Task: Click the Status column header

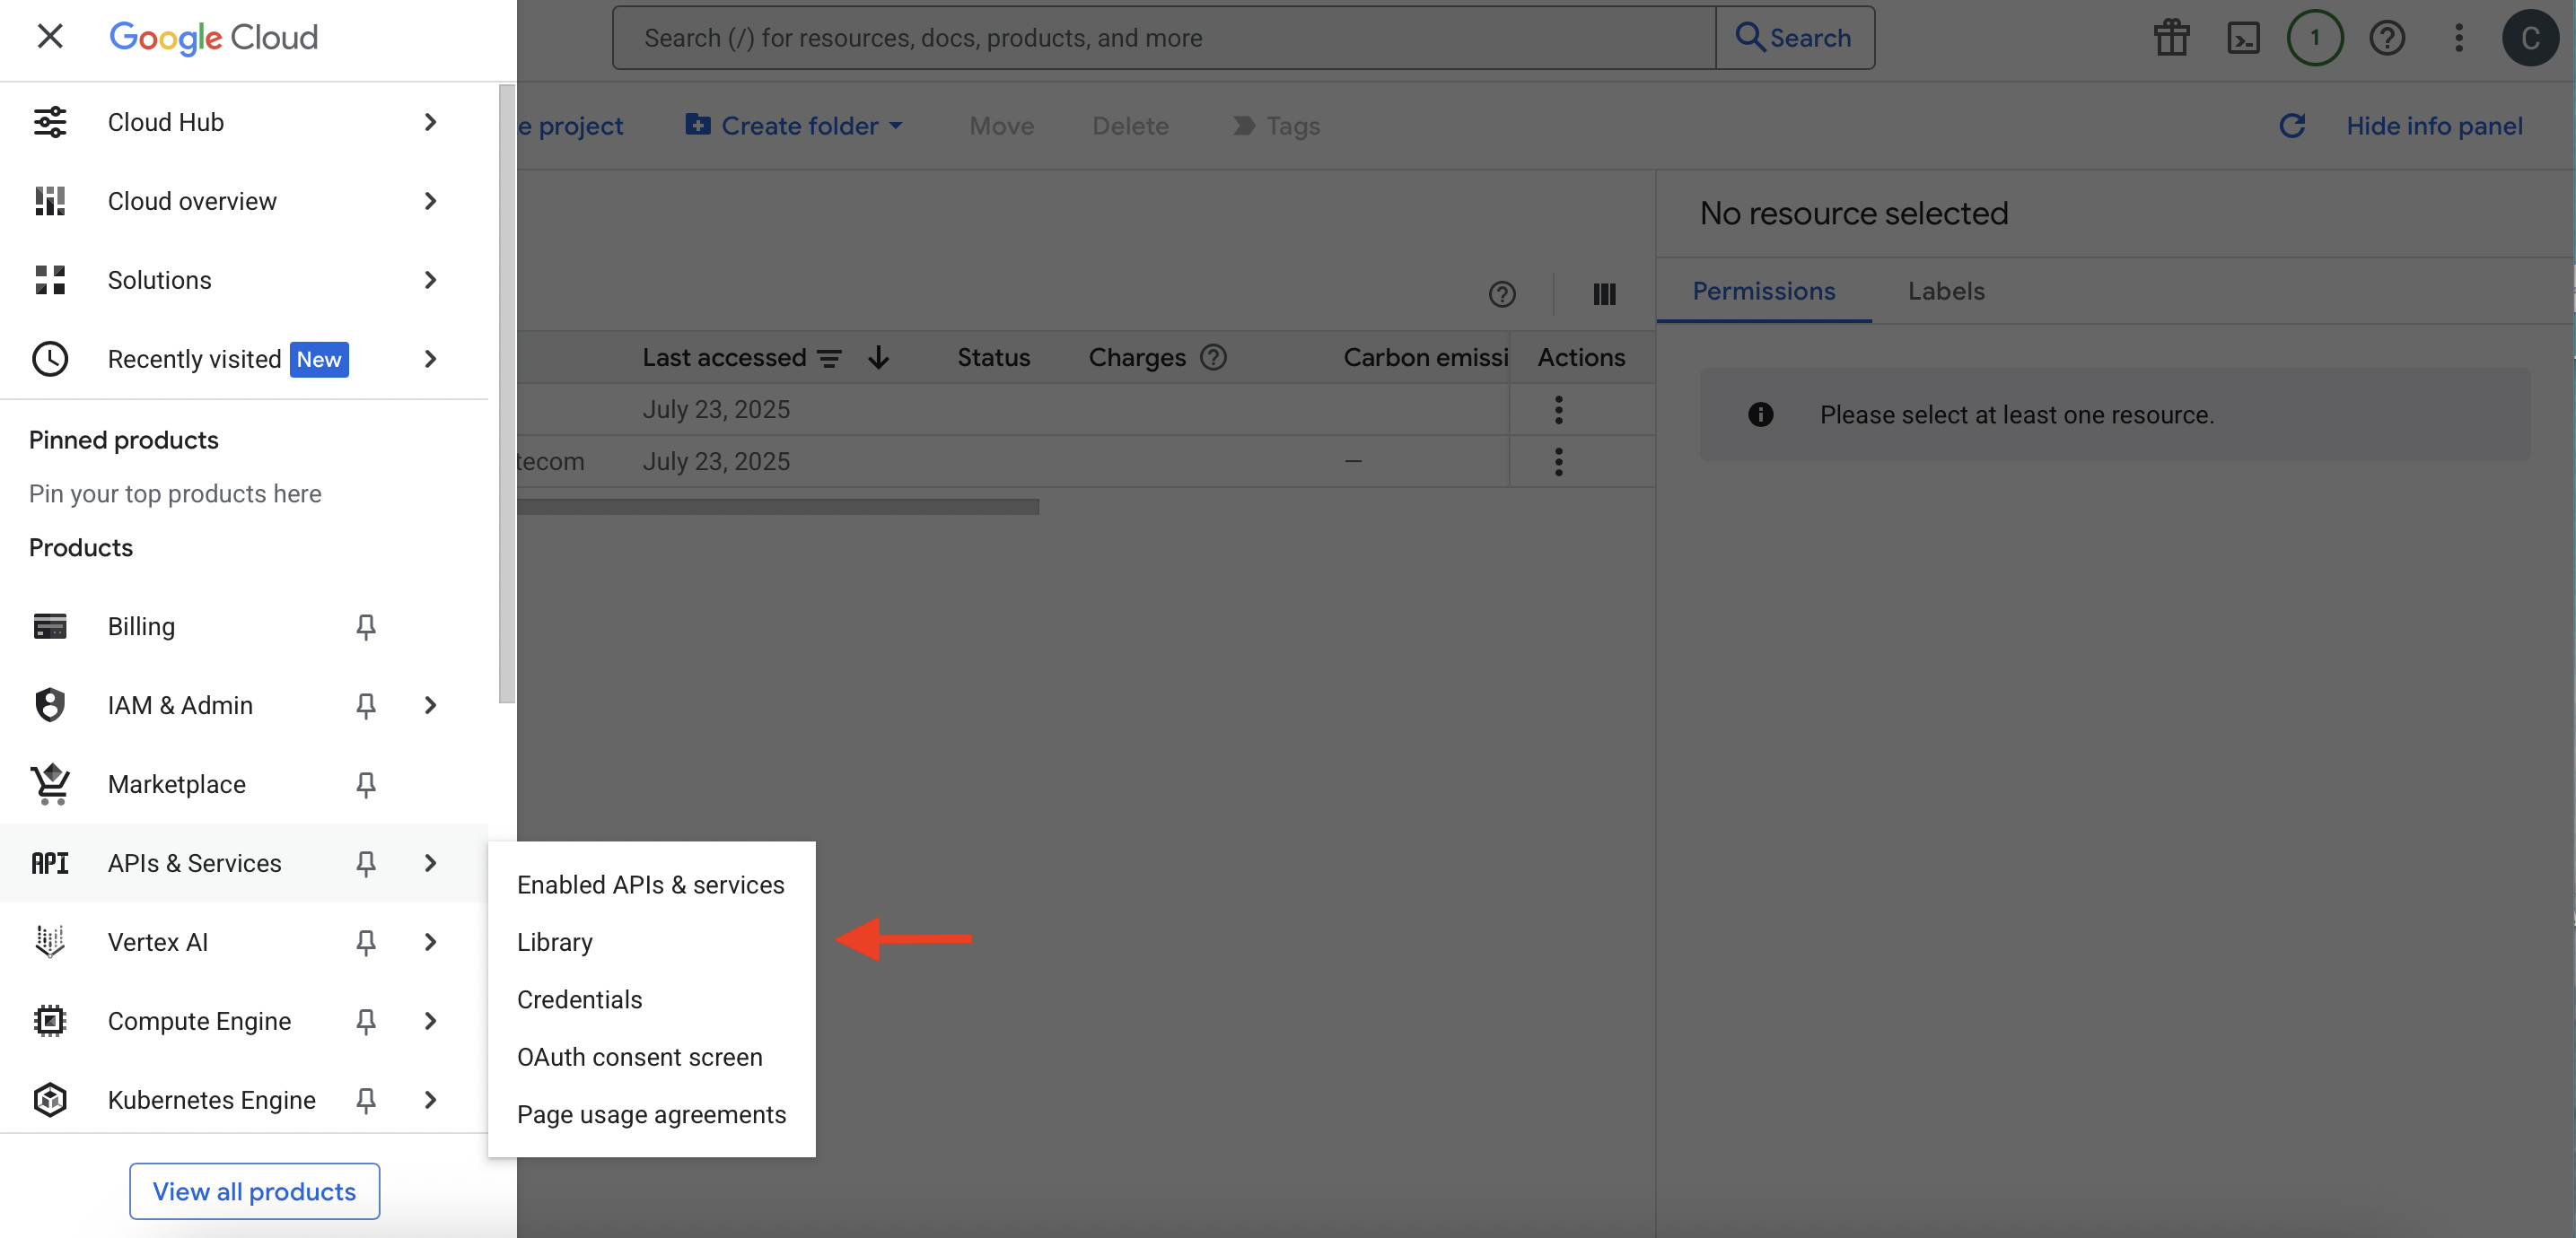Action: 993,358
